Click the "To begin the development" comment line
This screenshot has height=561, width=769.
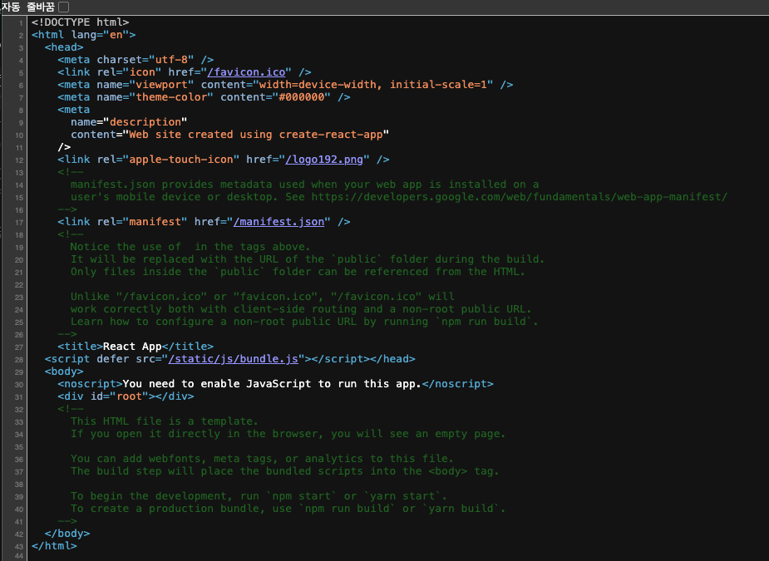[x=259, y=496]
